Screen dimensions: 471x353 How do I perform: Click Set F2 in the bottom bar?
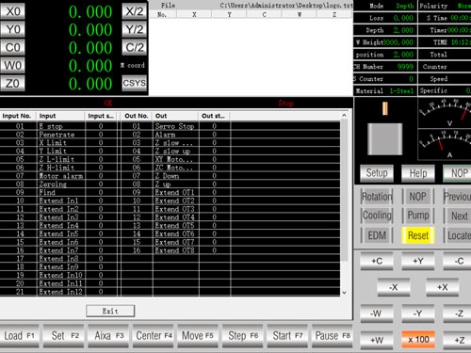pos(64,336)
